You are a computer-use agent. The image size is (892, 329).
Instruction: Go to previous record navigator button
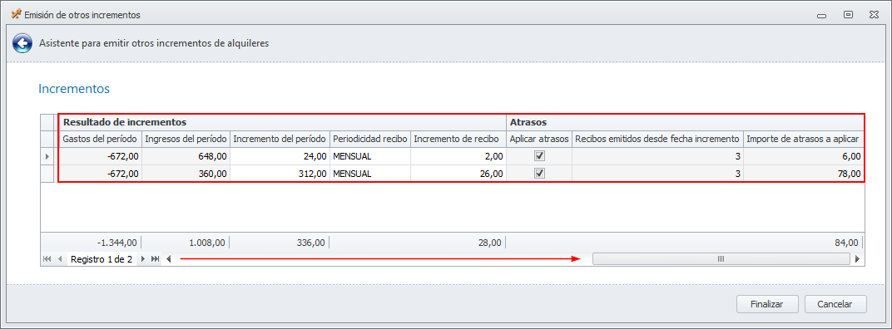coord(60,259)
